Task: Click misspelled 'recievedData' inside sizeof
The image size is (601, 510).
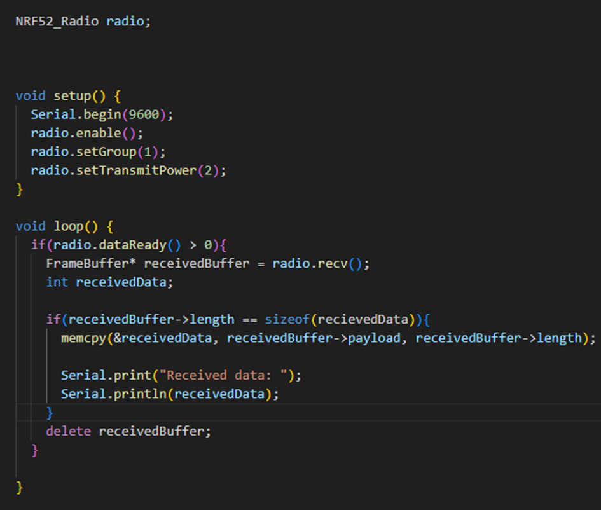Action: (x=363, y=320)
